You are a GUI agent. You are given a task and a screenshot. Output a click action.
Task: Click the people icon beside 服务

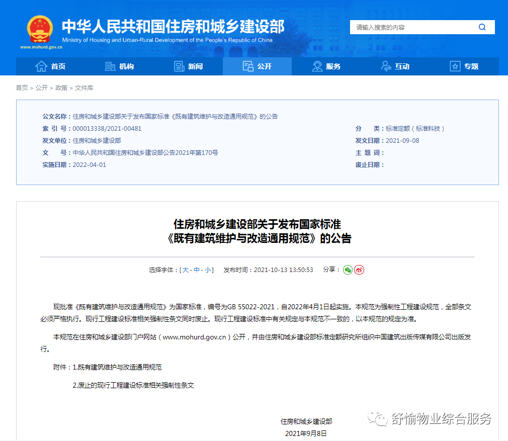click(x=316, y=66)
